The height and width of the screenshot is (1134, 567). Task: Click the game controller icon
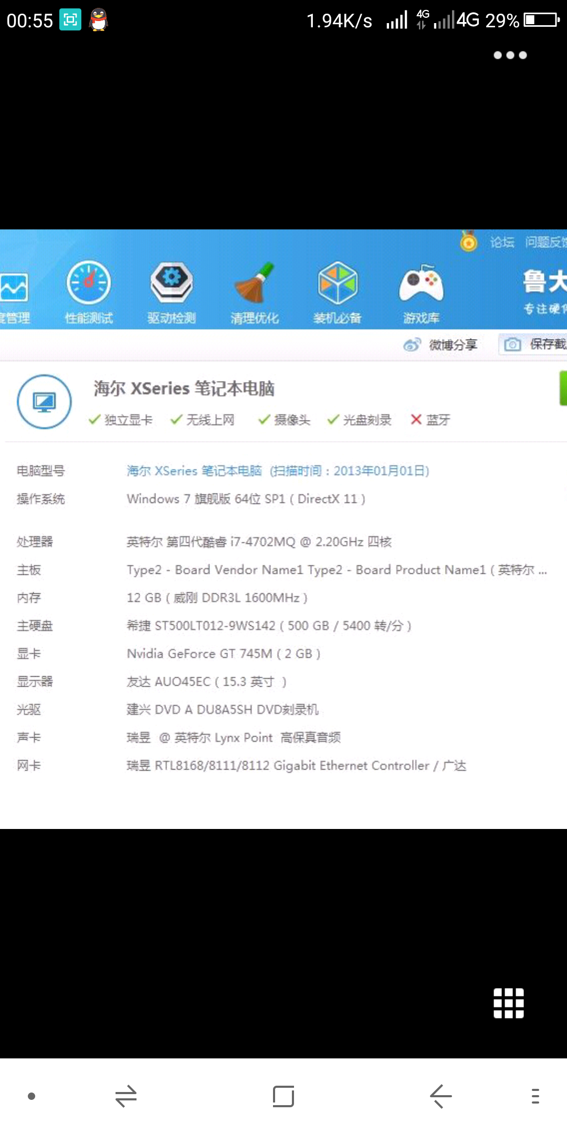421,282
